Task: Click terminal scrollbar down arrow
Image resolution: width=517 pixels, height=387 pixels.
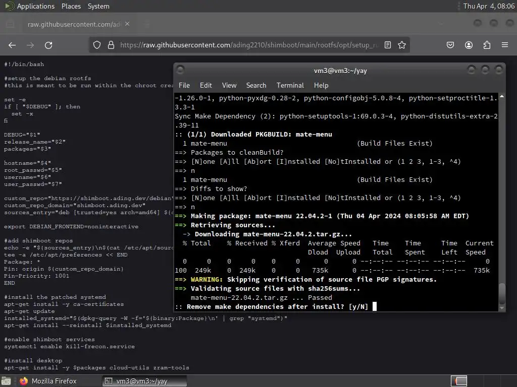Action: click(x=502, y=308)
